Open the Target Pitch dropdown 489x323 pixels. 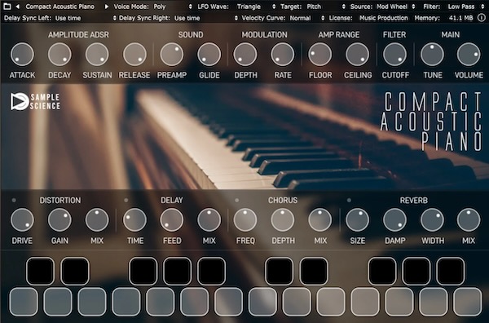(x=326, y=7)
